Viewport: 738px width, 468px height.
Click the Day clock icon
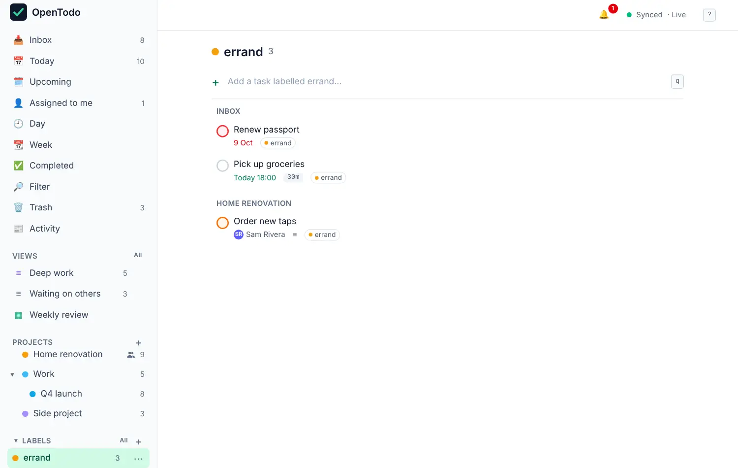pyautogui.click(x=18, y=124)
